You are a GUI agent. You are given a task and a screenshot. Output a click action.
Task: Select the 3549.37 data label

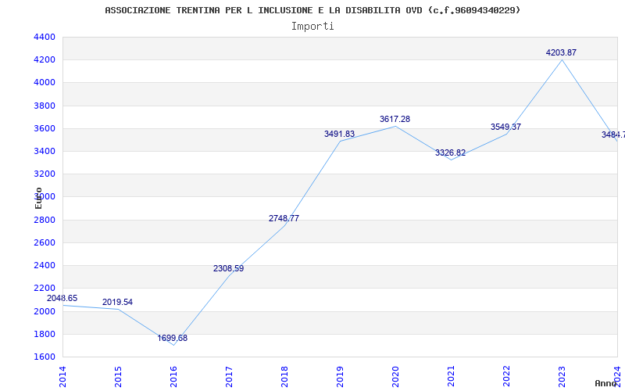pyautogui.click(x=505, y=127)
